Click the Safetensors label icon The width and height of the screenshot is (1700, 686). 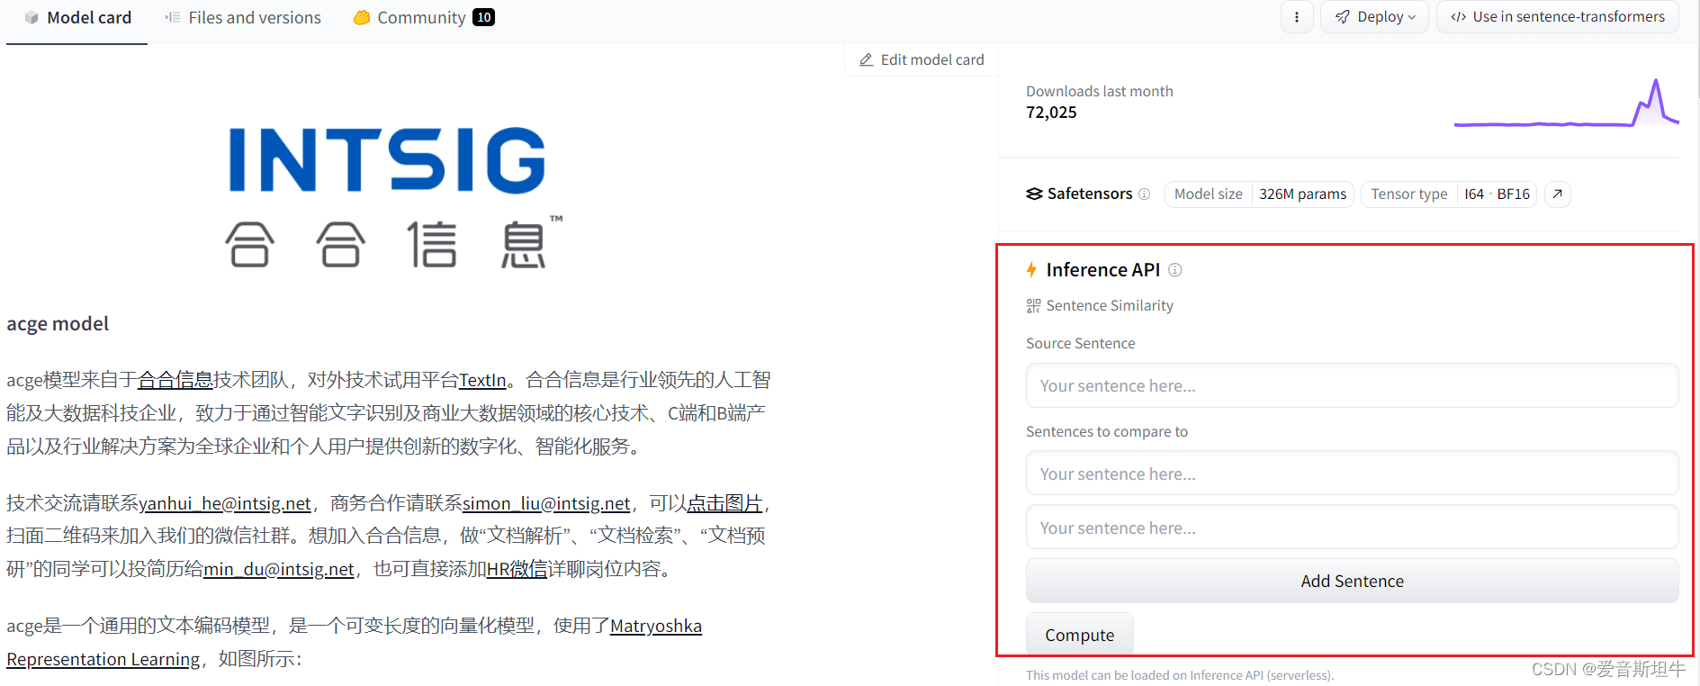(1034, 194)
